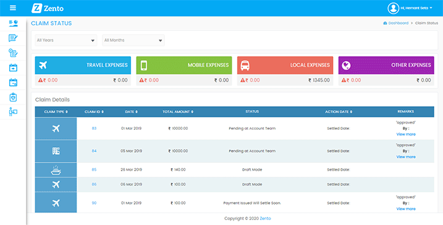The width and height of the screenshot is (443, 225).
Task: Click hotel building icon for claim 84
Action: (x=56, y=151)
